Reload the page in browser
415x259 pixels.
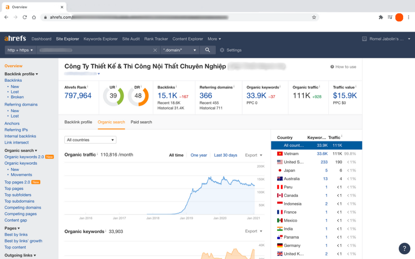(x=25, y=17)
